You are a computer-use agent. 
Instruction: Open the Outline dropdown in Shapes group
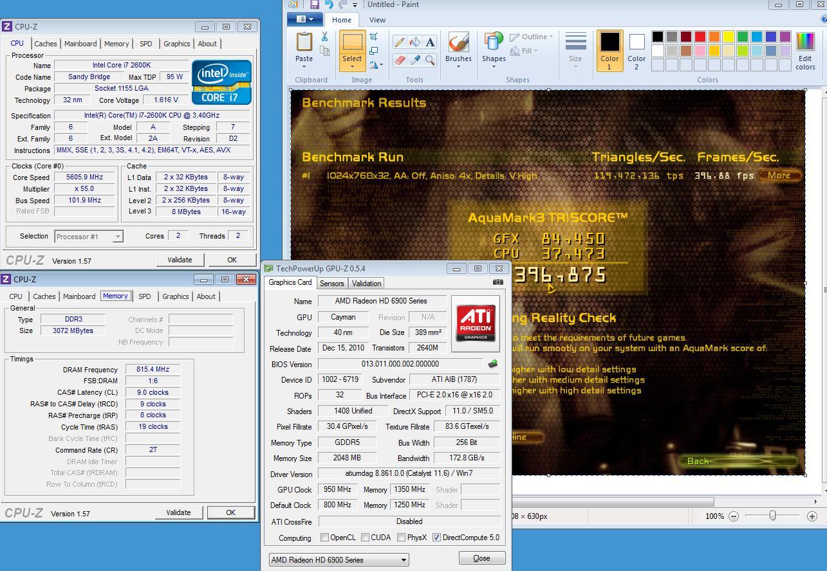532,37
